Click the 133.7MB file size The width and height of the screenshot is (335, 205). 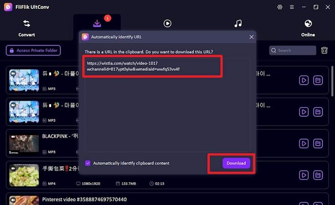[129, 184]
